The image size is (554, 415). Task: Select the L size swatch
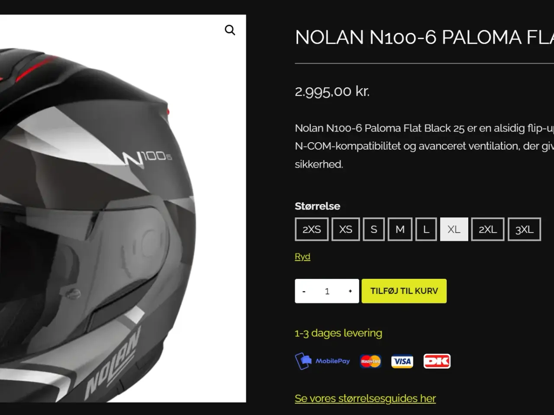pyautogui.click(x=426, y=229)
